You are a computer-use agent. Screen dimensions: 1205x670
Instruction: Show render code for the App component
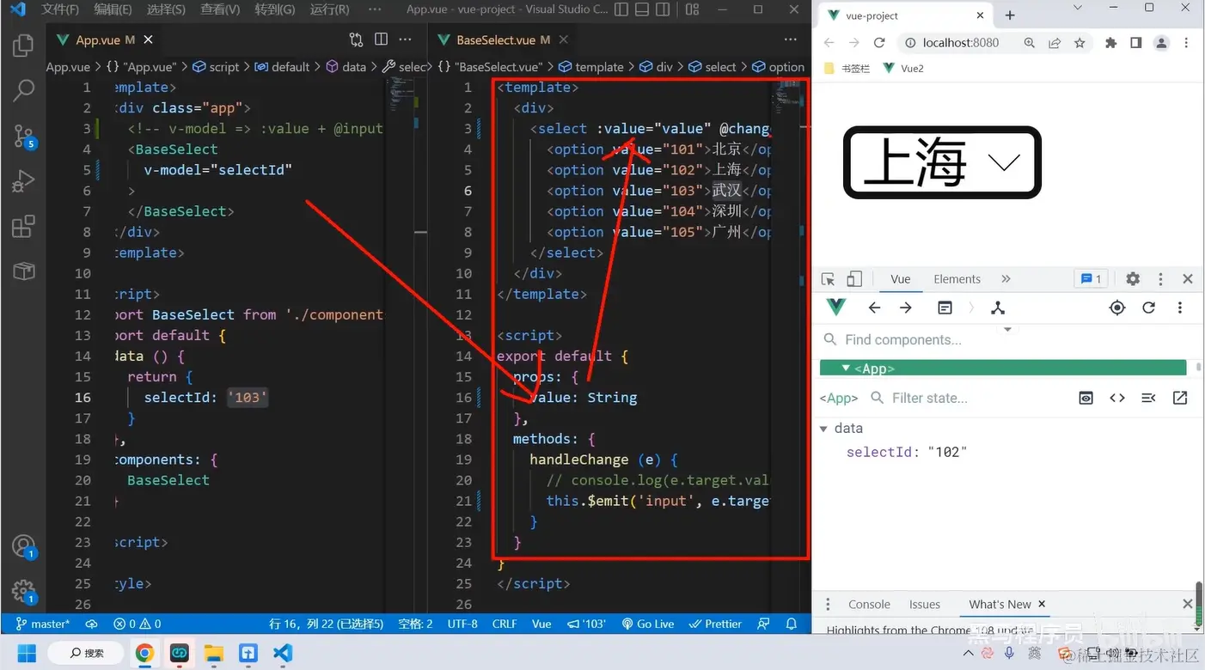(1117, 398)
